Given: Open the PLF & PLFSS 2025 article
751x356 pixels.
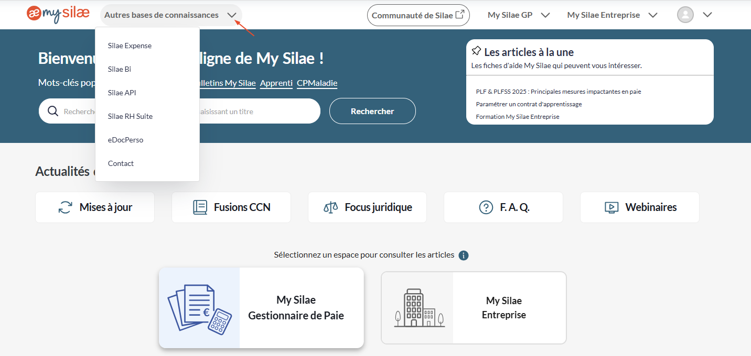Looking at the screenshot, I should (558, 92).
